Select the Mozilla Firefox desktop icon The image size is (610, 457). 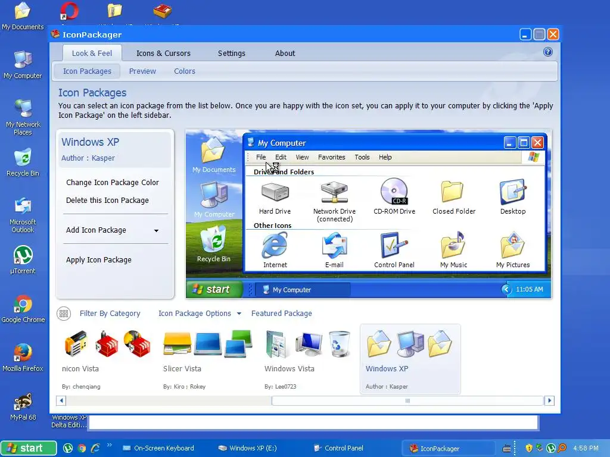(x=23, y=358)
